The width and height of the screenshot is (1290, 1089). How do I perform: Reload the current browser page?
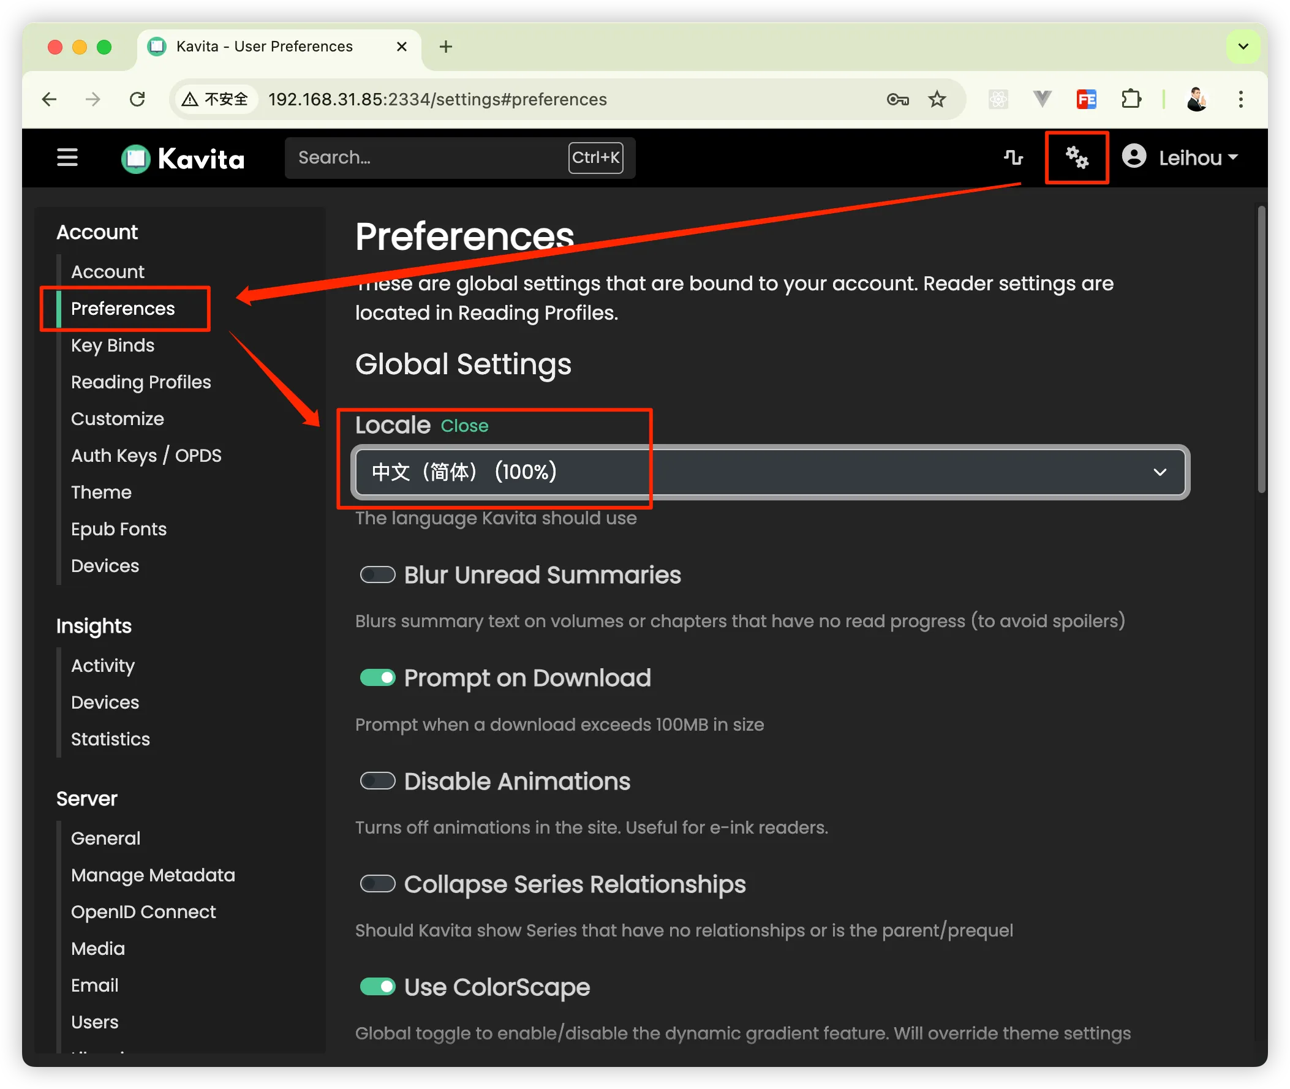click(137, 99)
